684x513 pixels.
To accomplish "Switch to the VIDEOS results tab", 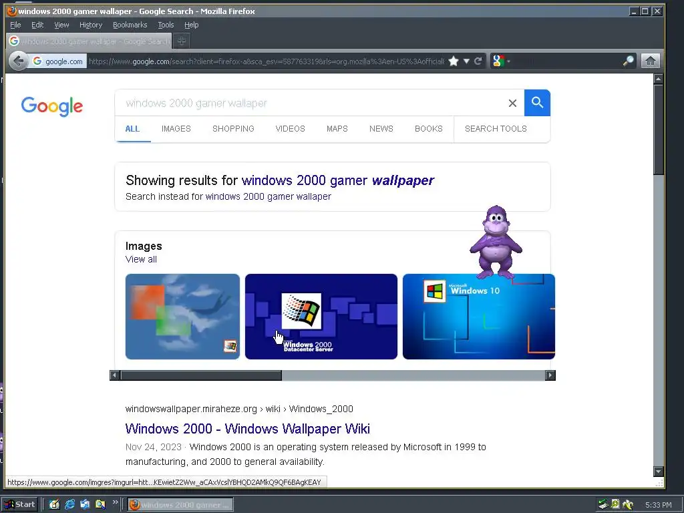I will [290, 129].
